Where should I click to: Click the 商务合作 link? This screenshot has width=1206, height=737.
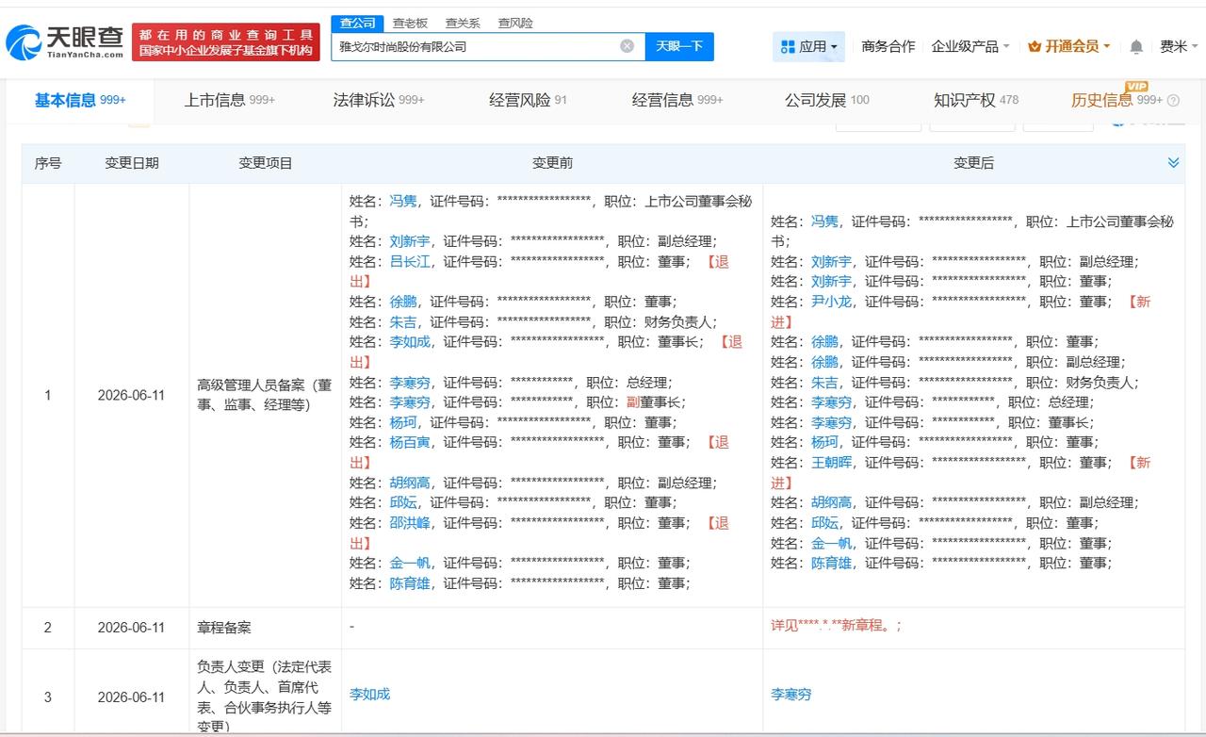tap(888, 46)
